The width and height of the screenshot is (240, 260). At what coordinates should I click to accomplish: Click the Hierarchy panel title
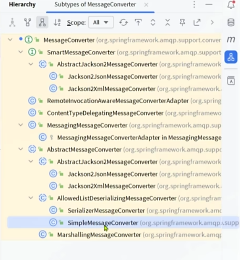pyautogui.click(x=22, y=4)
